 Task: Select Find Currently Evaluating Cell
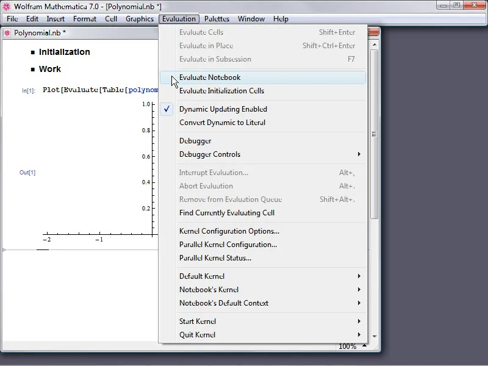pyautogui.click(x=226, y=213)
